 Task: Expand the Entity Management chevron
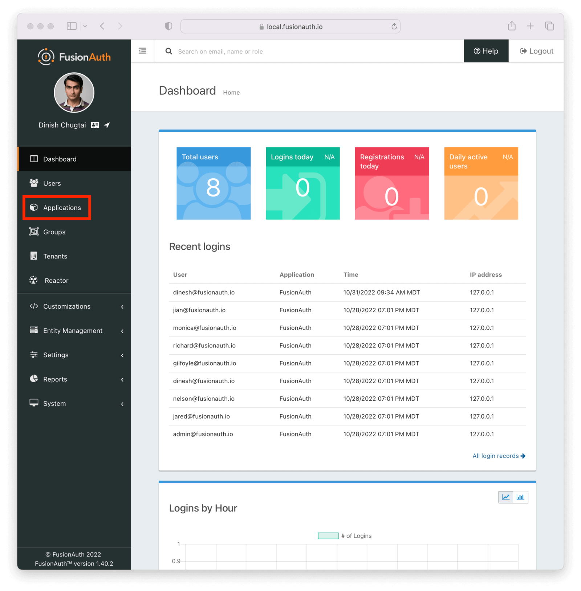click(122, 331)
